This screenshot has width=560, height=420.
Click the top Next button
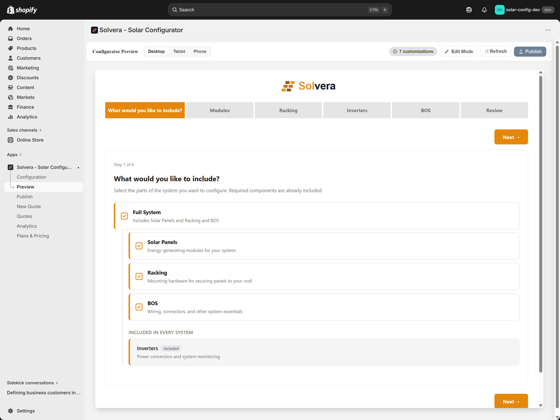(x=511, y=137)
